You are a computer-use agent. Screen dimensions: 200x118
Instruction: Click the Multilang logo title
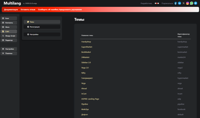[12, 3]
